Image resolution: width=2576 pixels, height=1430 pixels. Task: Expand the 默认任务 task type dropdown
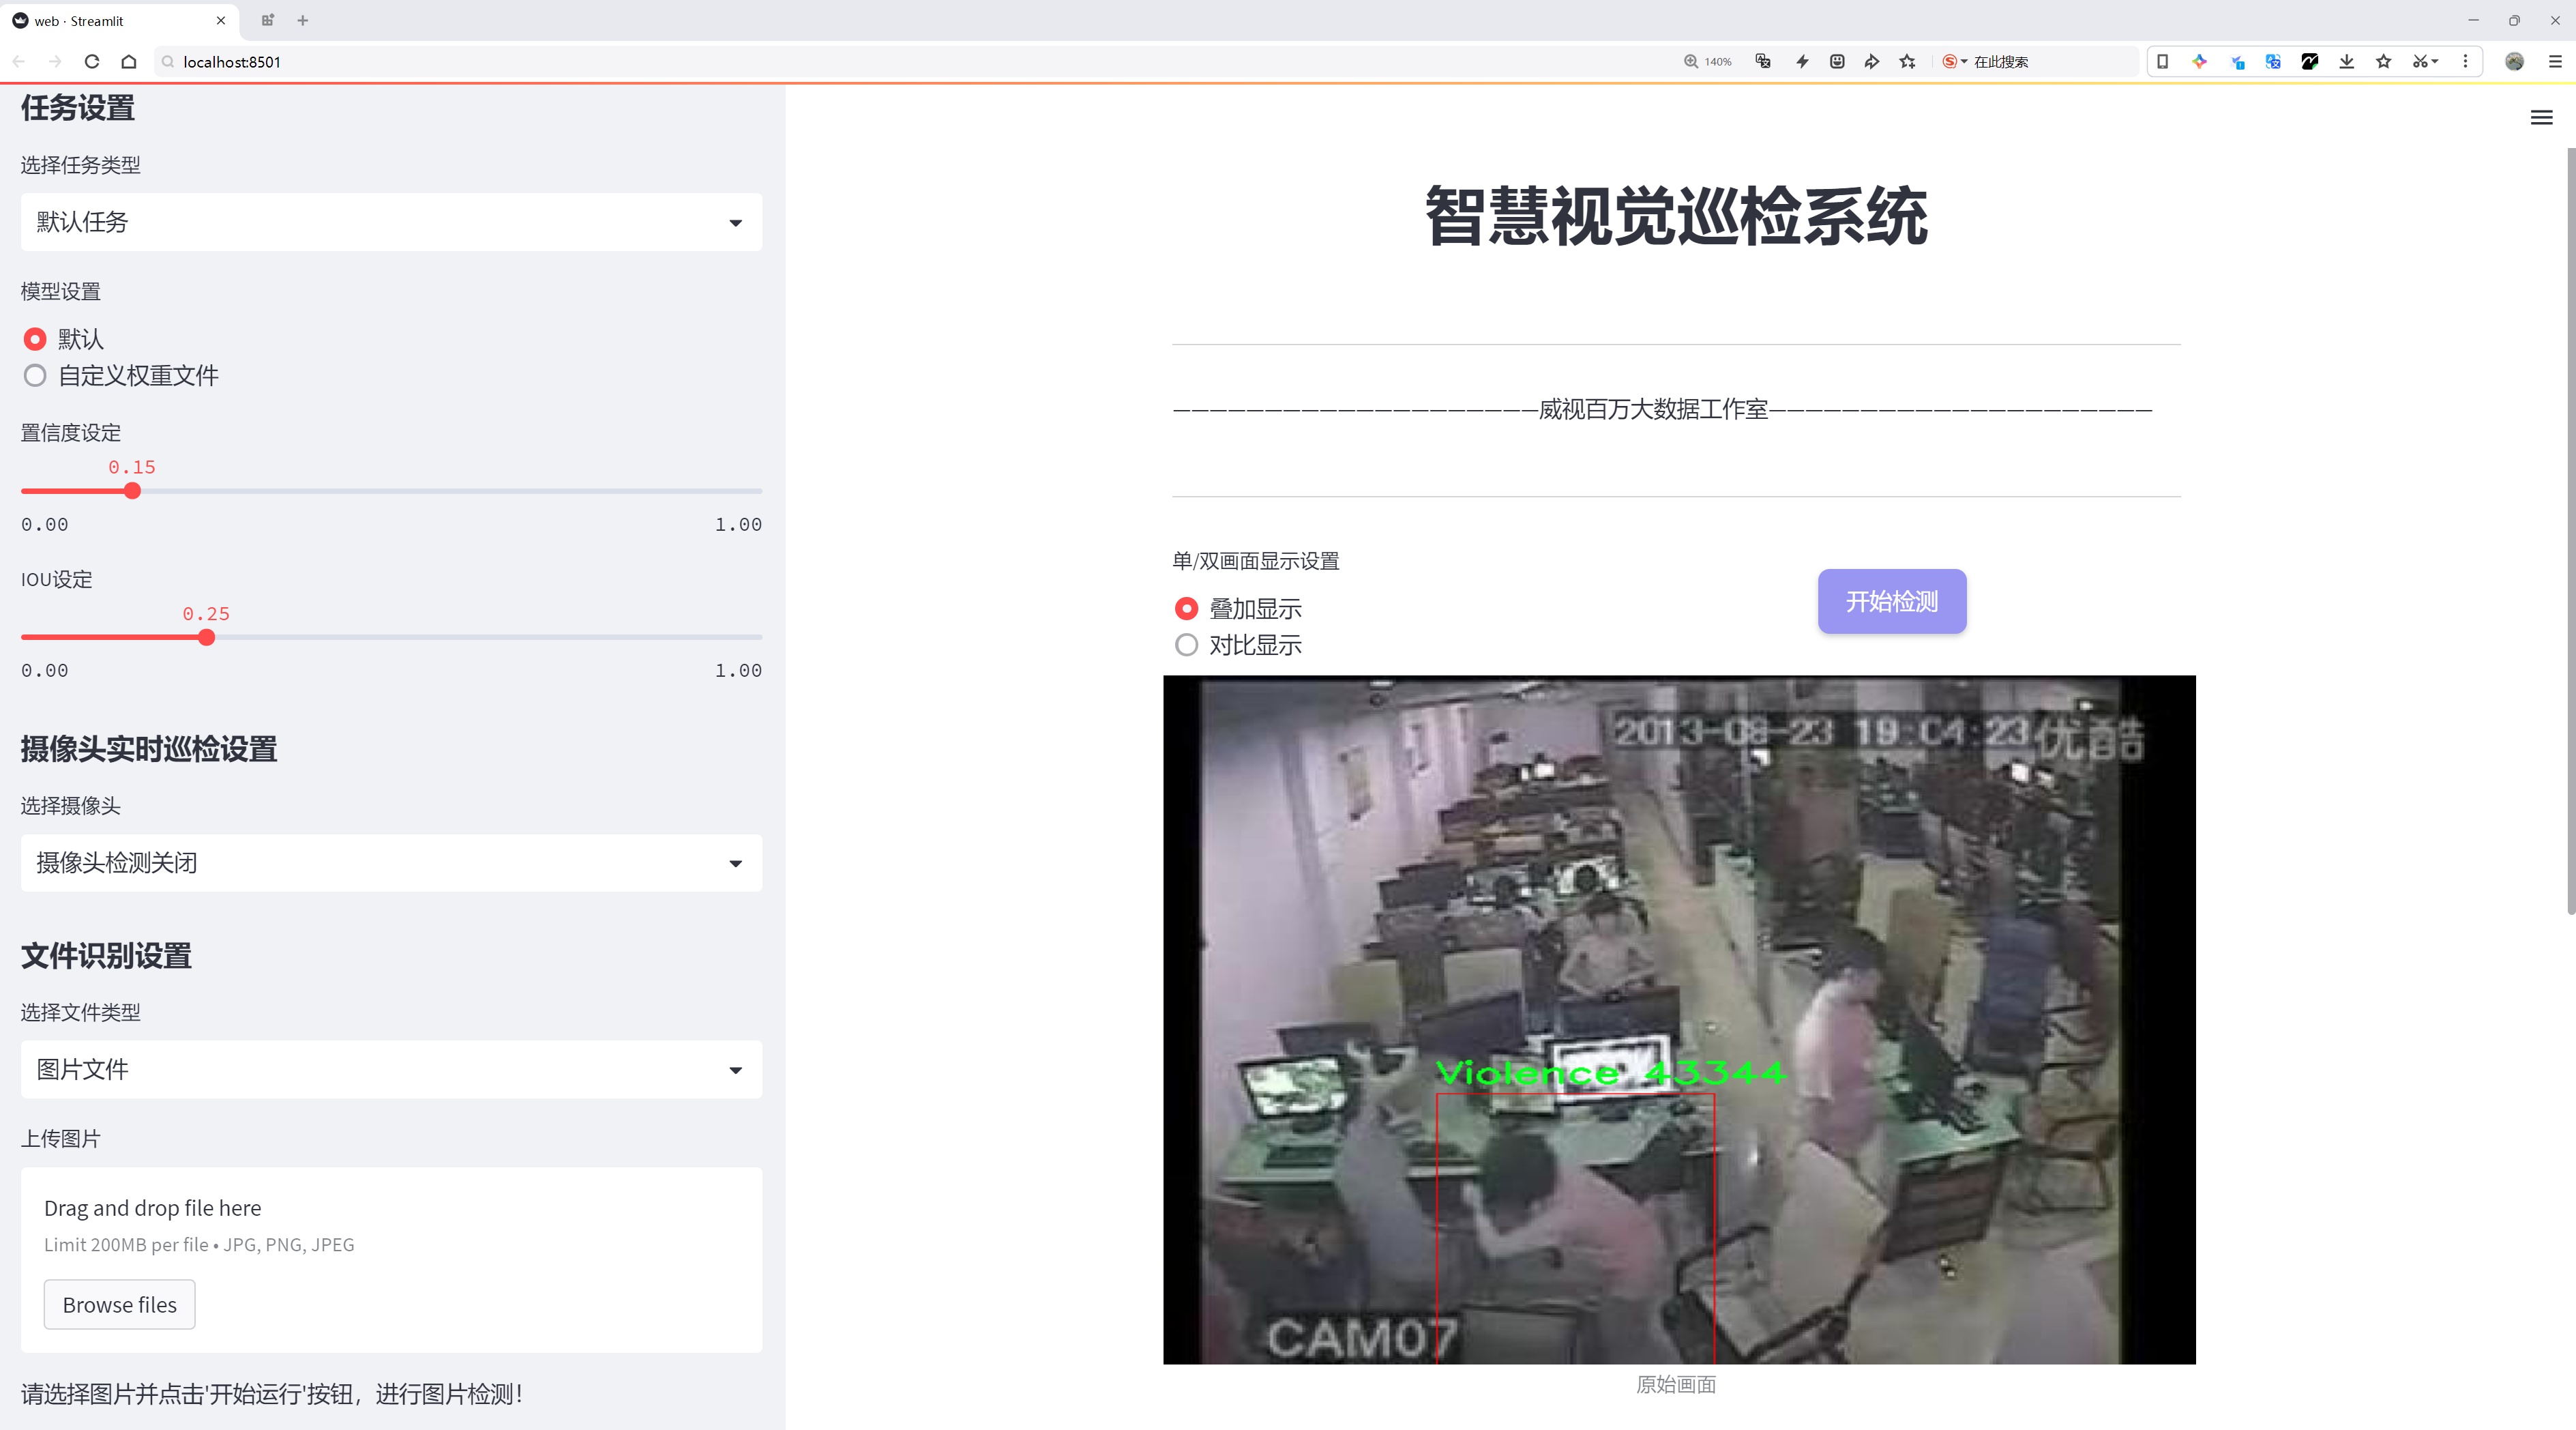tap(391, 222)
